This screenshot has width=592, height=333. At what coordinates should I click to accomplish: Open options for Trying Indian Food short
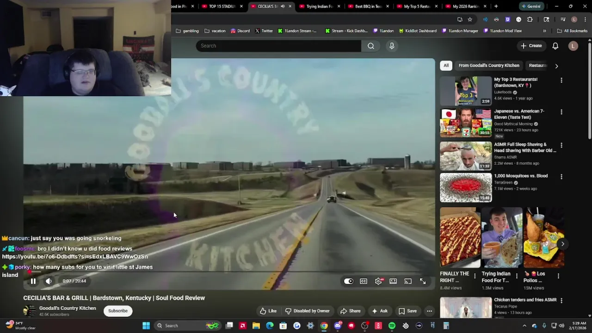pyautogui.click(x=517, y=276)
